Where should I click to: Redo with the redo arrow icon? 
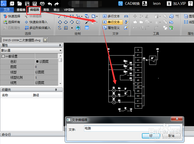point(57,4)
